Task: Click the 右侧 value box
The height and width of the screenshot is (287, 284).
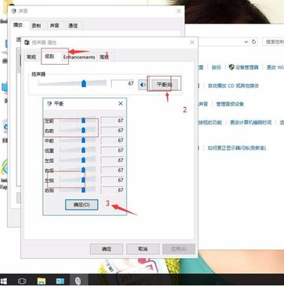Action: 113,190
